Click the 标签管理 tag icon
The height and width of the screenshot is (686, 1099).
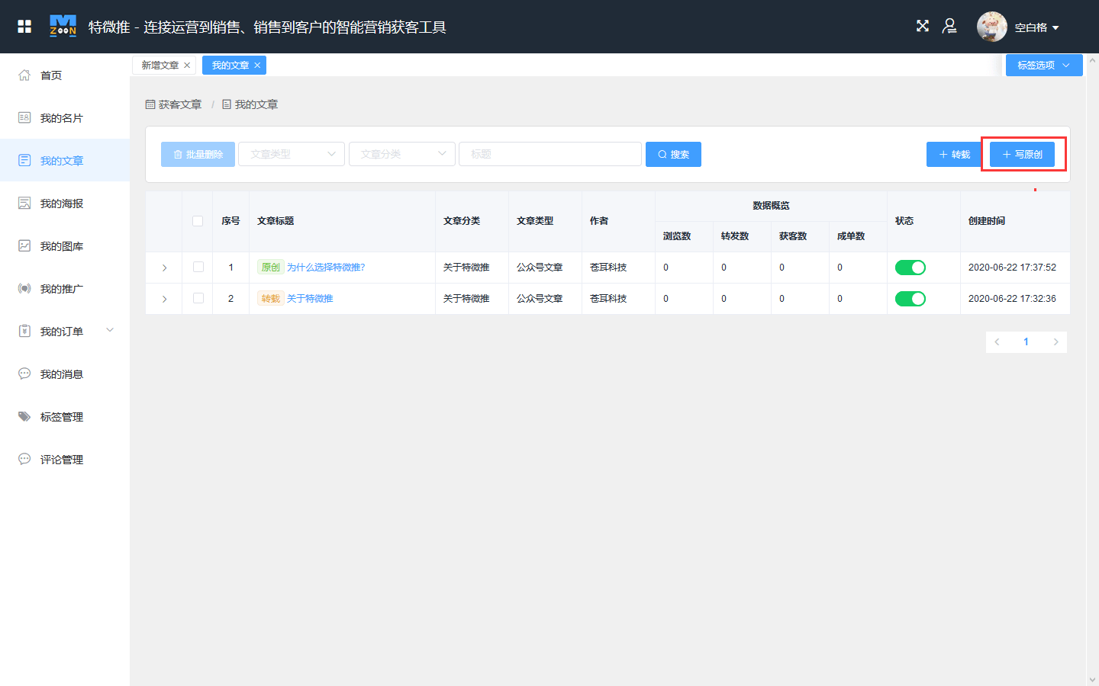(x=24, y=416)
